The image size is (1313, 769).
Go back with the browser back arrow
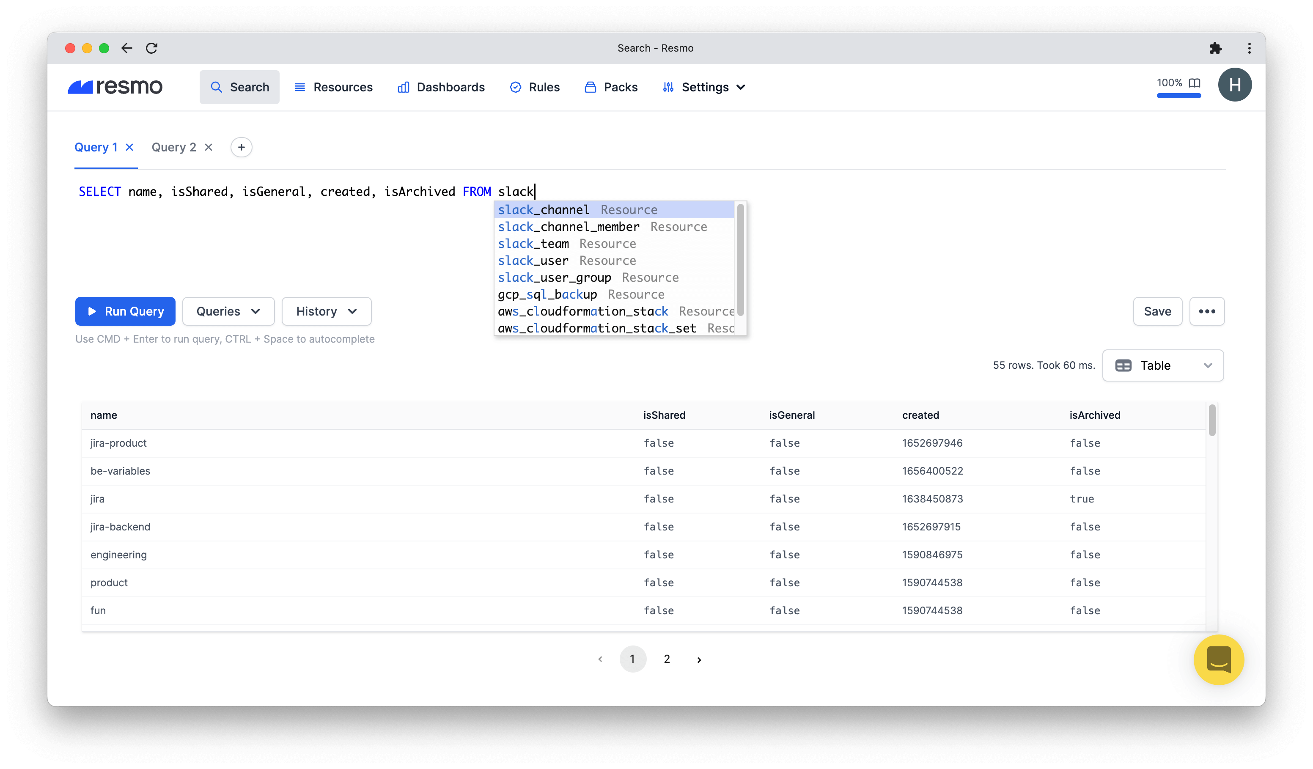[126, 48]
